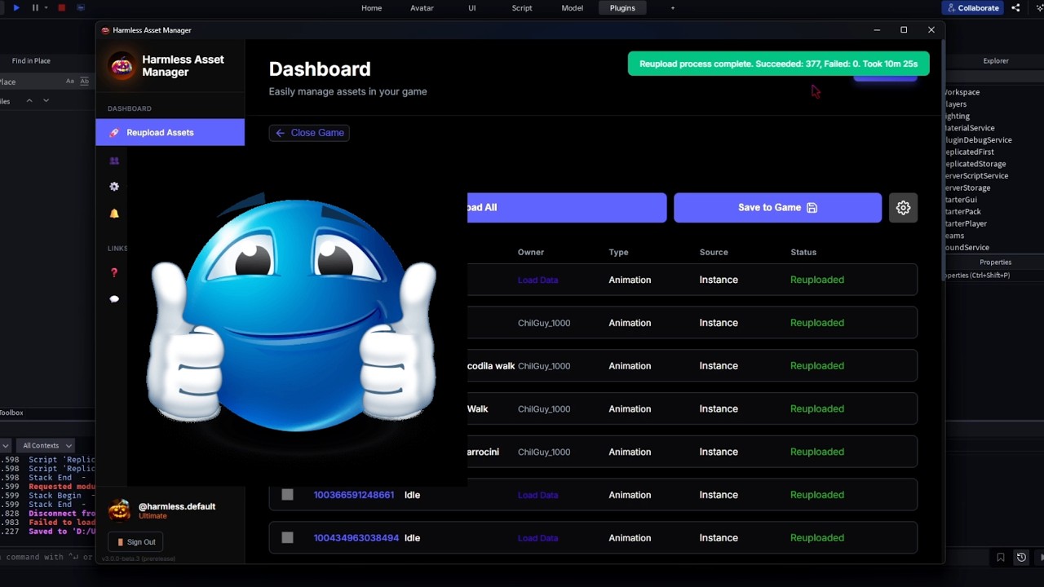Tick the checkbox for asset 100366591248661
Viewport: 1044px width, 587px height.
[x=287, y=495]
